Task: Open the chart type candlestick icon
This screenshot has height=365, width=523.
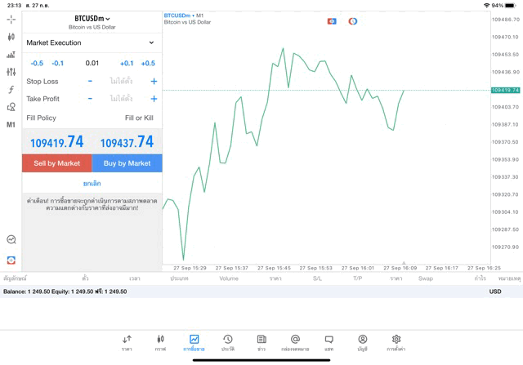Action: click(11, 37)
